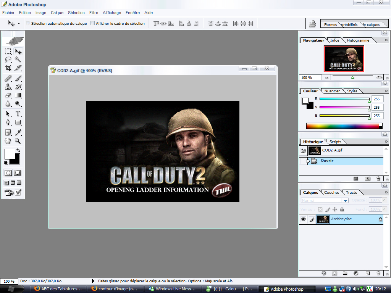Select the History Brush tool

pos(18,87)
